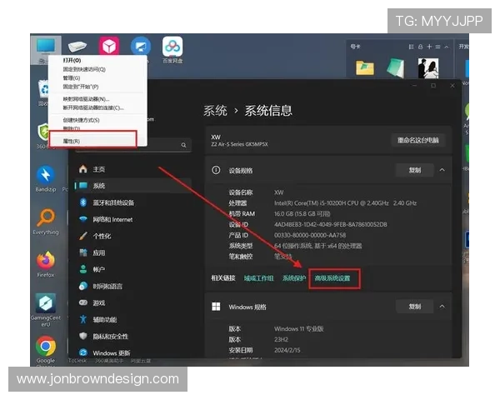500x400 pixels.
Task: Open the couple photo thumbnail in the desktop widget
Action: pyautogui.click(x=428, y=68)
